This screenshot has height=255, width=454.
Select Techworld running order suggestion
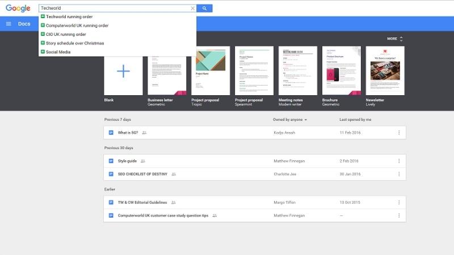pyautogui.click(x=117, y=16)
